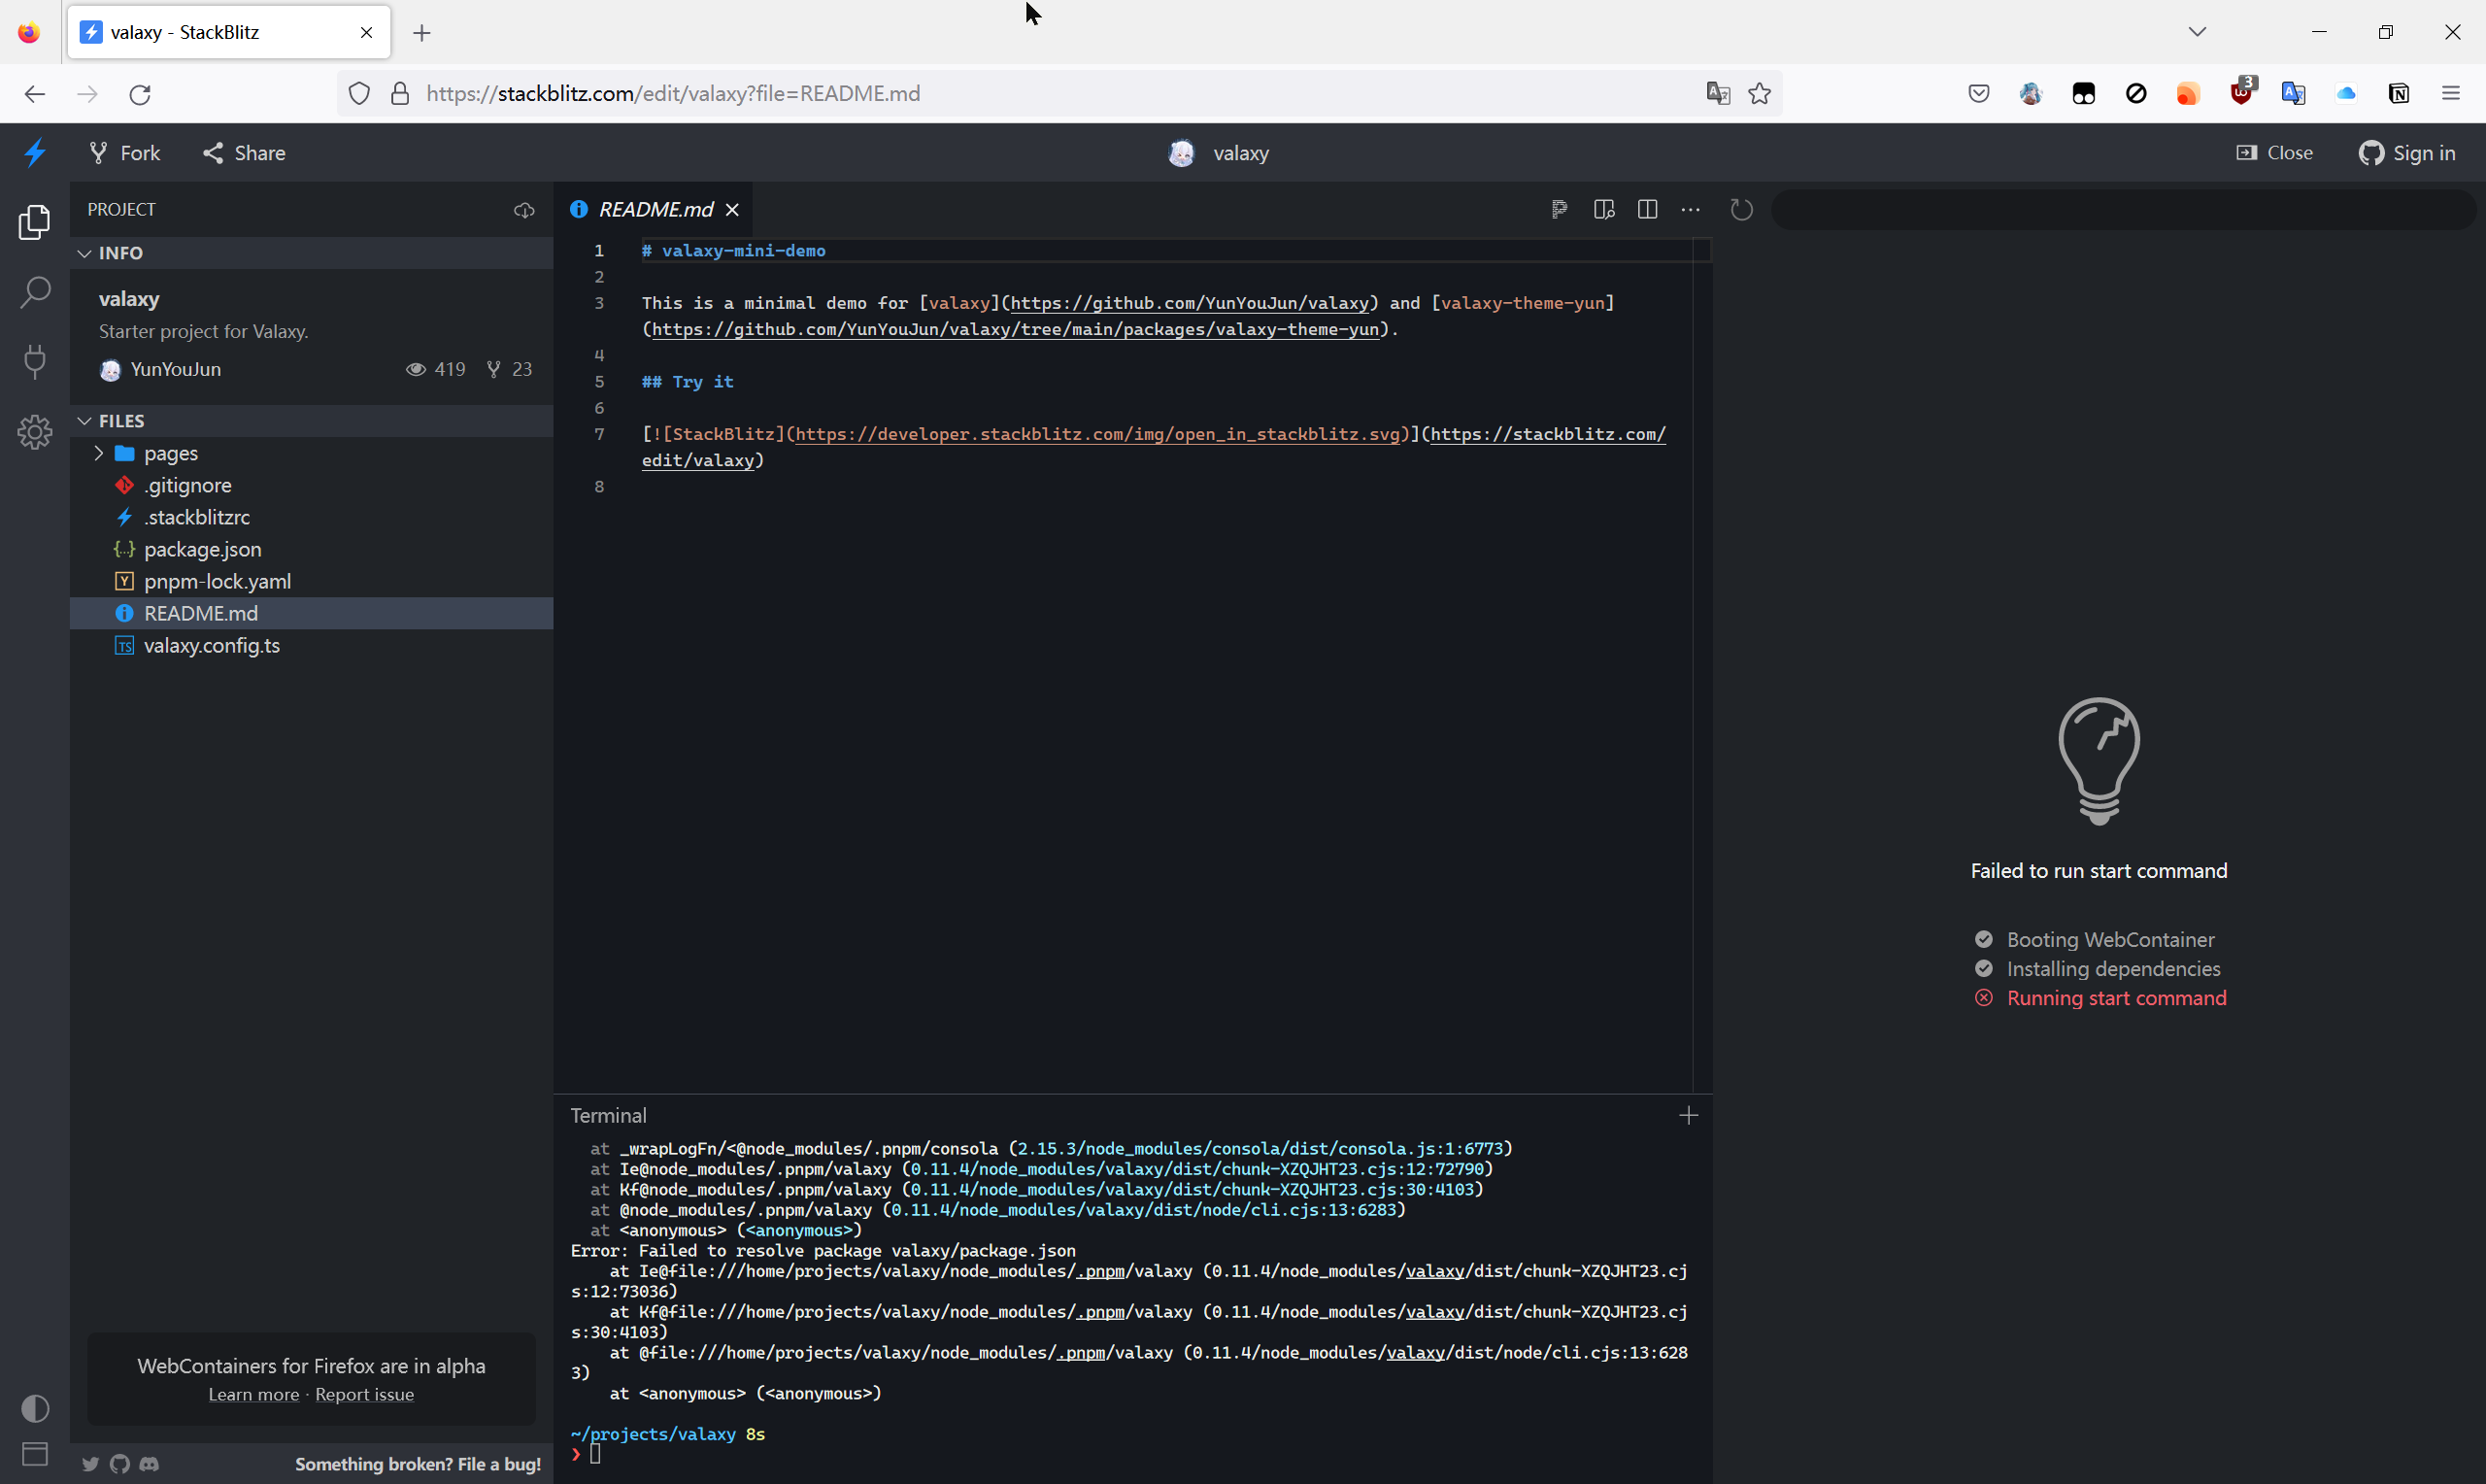
Task: Toggle the bottom terminal panel layout
Action: tap(35, 1454)
